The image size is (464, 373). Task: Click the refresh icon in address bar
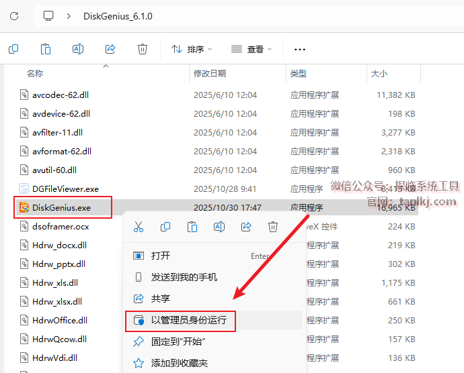pyautogui.click(x=14, y=16)
